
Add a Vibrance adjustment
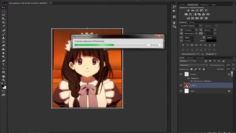pos(206,10)
